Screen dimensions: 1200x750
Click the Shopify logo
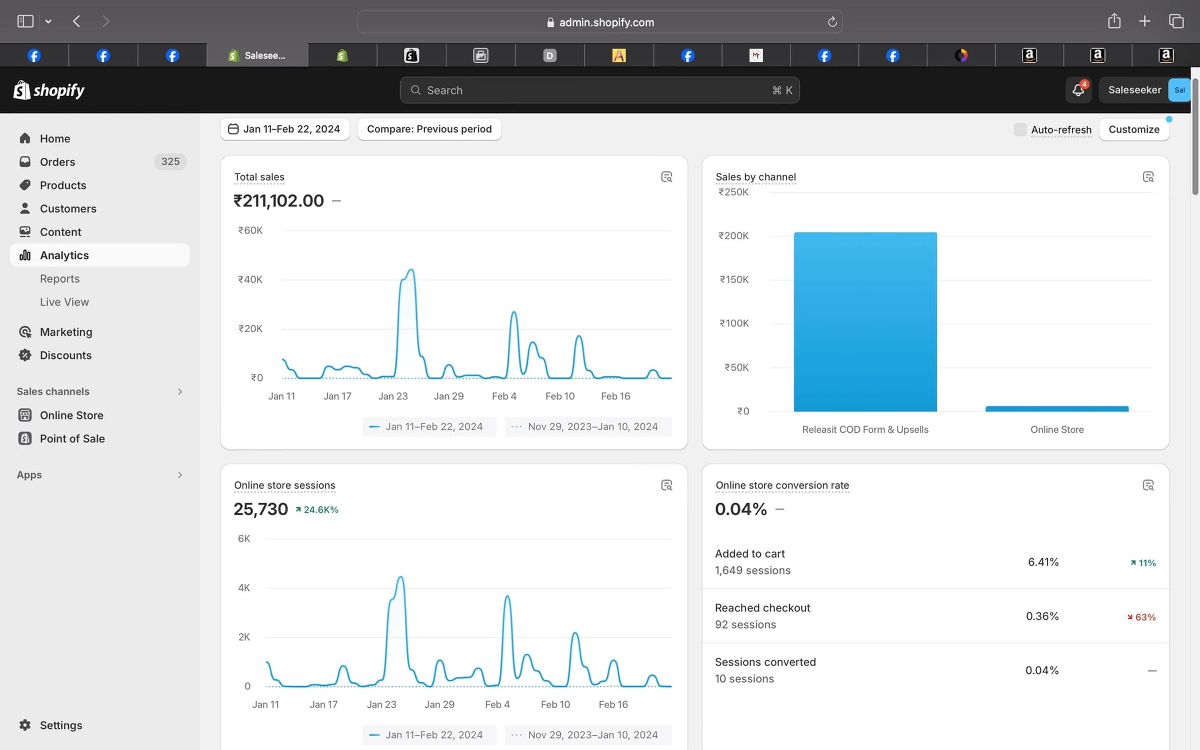pyautogui.click(x=49, y=90)
